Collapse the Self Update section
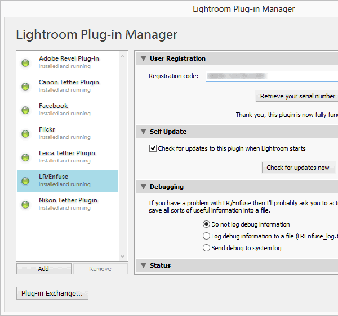The image size is (338, 316). point(144,132)
